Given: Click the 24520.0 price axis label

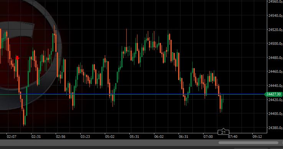Looking at the screenshot, I should coord(275,29).
